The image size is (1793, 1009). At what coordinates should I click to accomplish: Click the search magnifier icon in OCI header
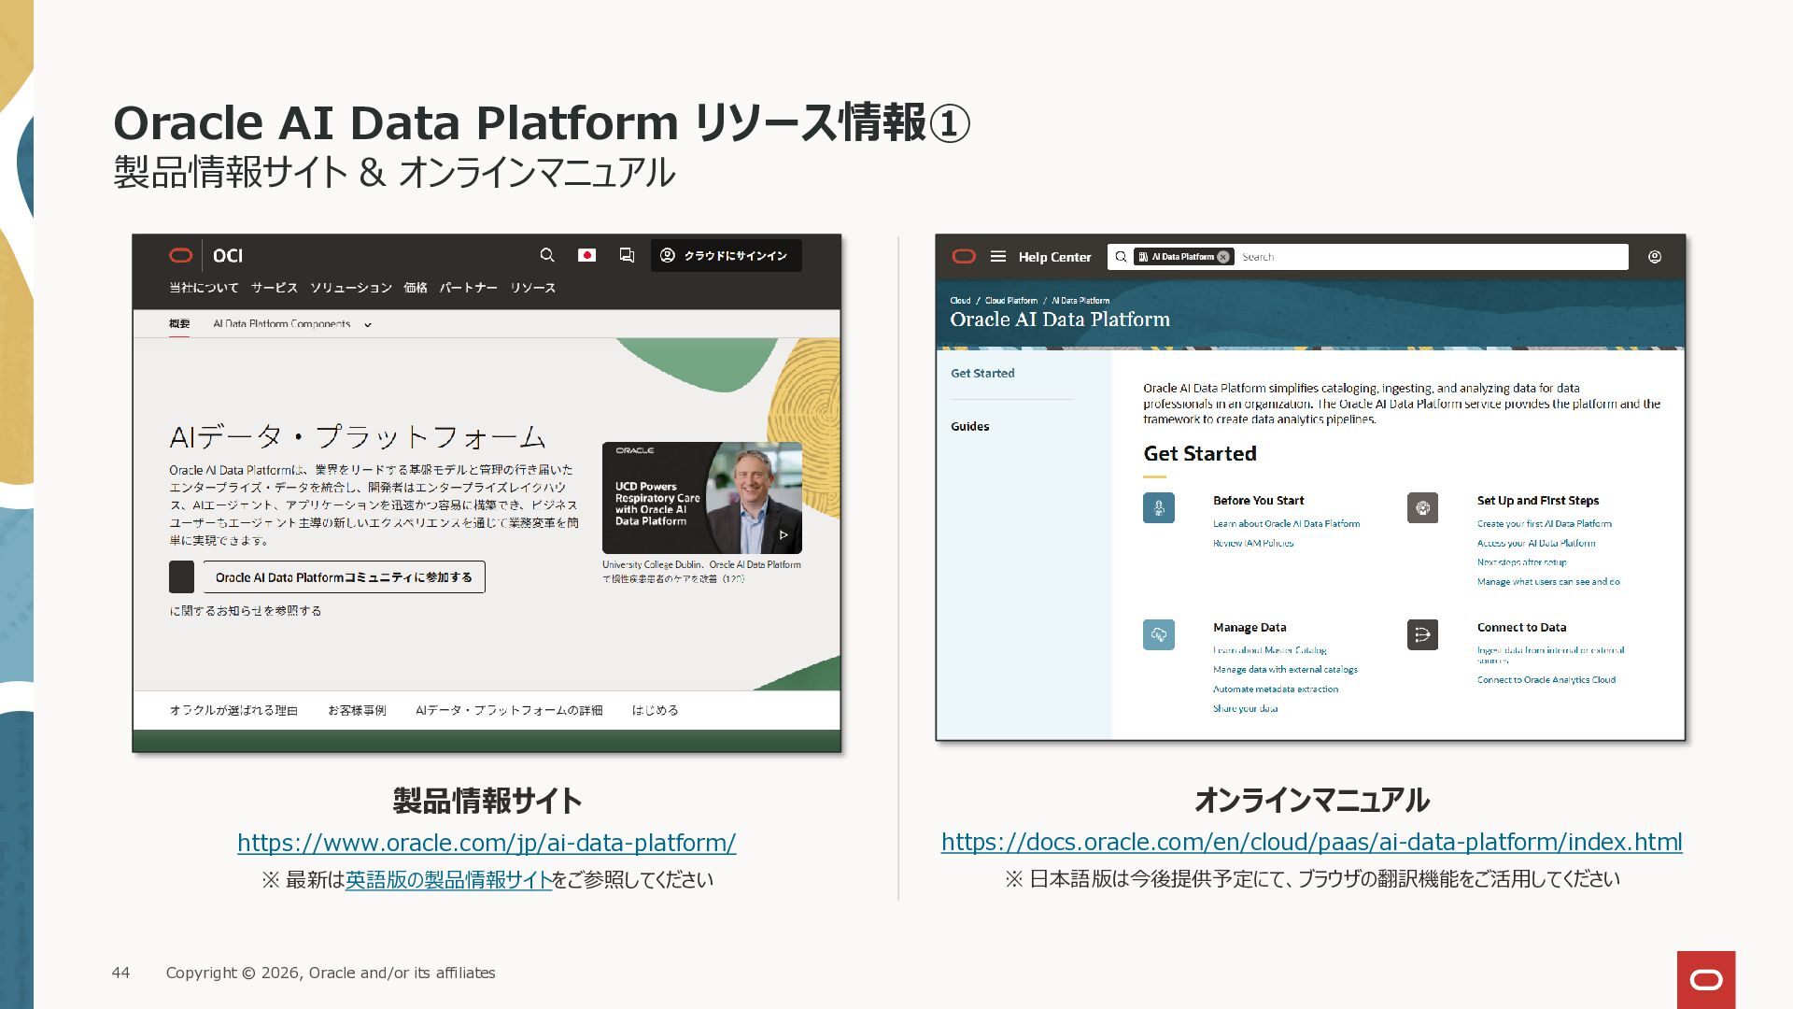547,255
